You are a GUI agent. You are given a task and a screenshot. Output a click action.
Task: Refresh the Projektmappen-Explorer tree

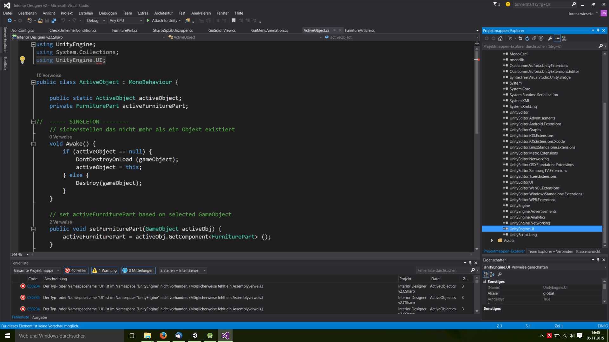(527, 38)
